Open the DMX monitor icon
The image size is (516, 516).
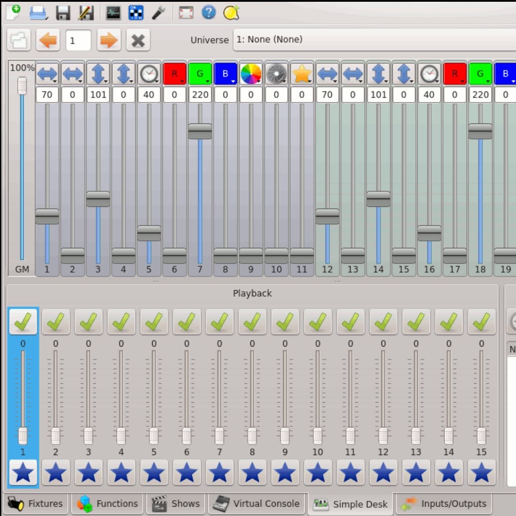pos(113,13)
